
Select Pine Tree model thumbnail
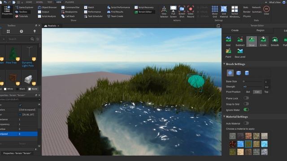click(13, 53)
